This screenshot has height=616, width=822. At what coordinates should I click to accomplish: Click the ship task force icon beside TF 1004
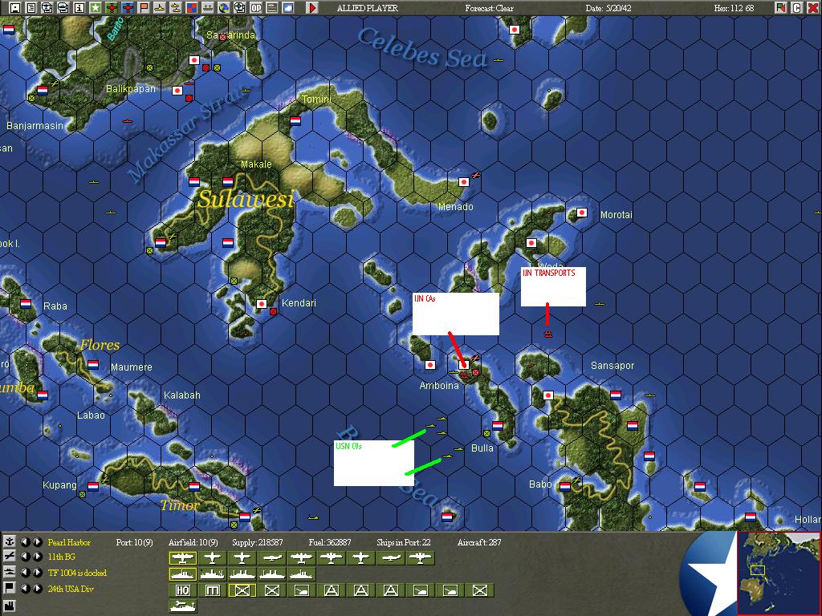10,573
